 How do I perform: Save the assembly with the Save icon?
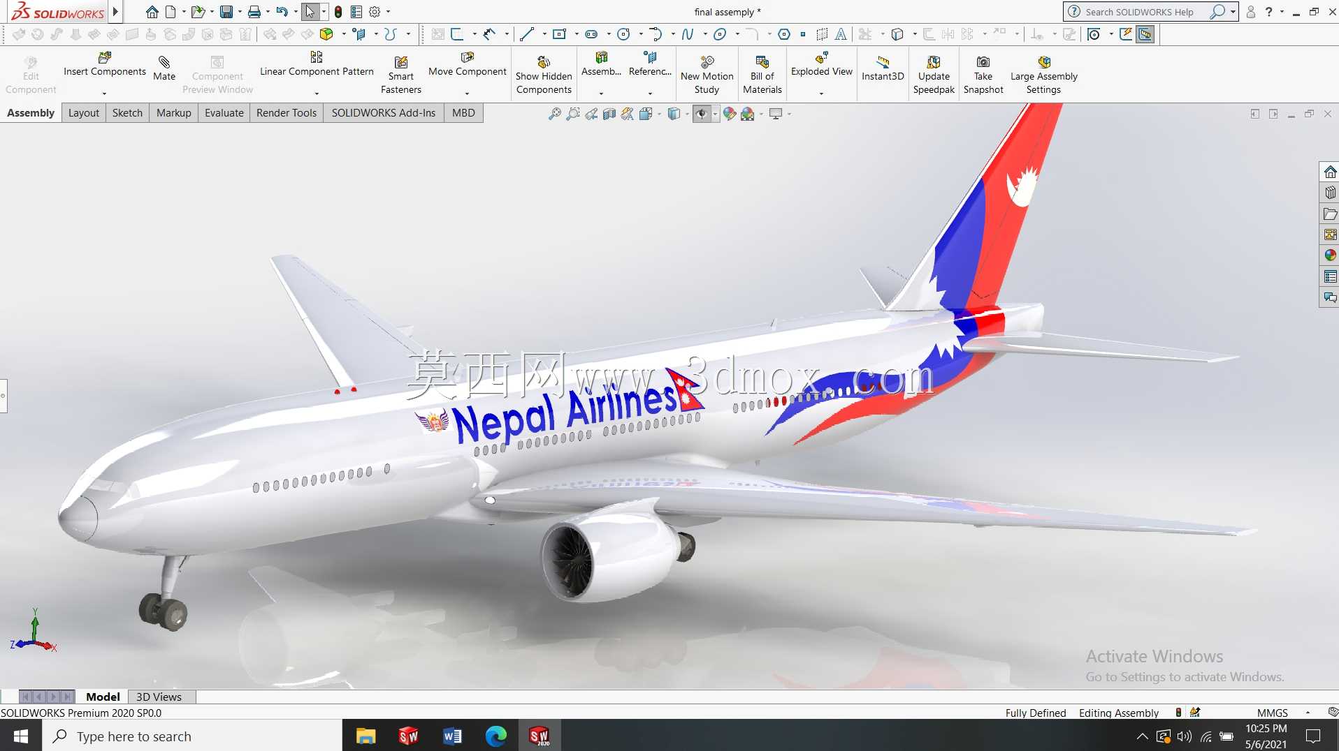pyautogui.click(x=226, y=12)
